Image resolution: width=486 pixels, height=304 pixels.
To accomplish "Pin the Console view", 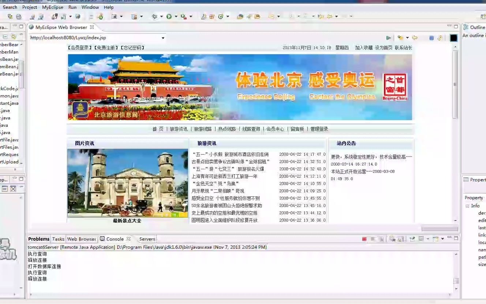I will pyautogui.click(x=413, y=239).
